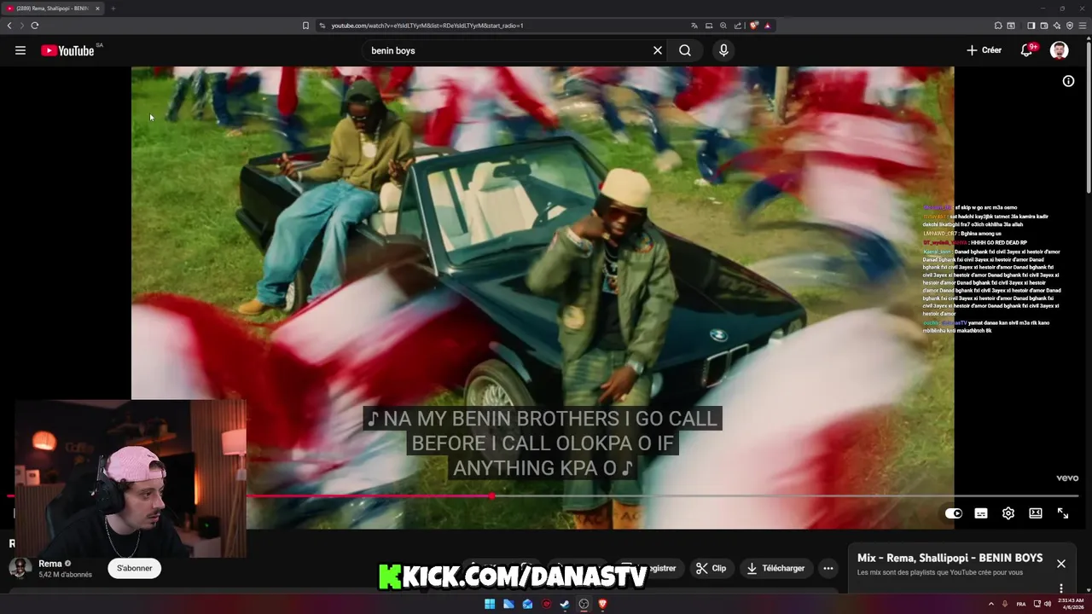Subscribe with the S'abonner button

[x=135, y=568]
